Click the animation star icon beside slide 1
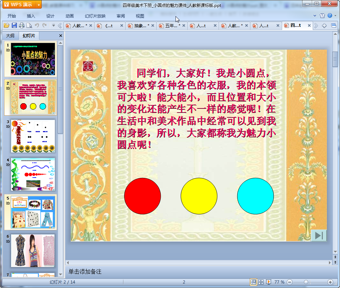The width and height of the screenshot is (340, 288). click(8, 50)
